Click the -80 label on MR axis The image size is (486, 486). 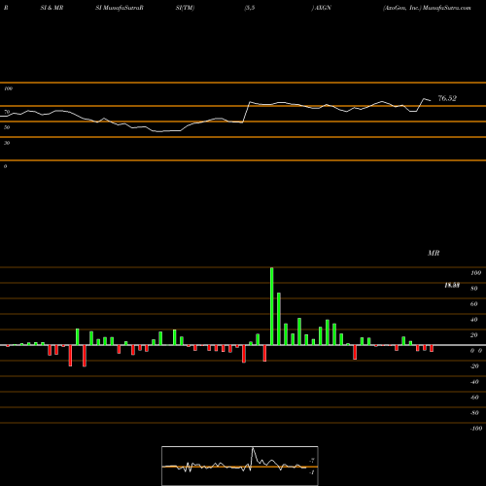(x=474, y=413)
